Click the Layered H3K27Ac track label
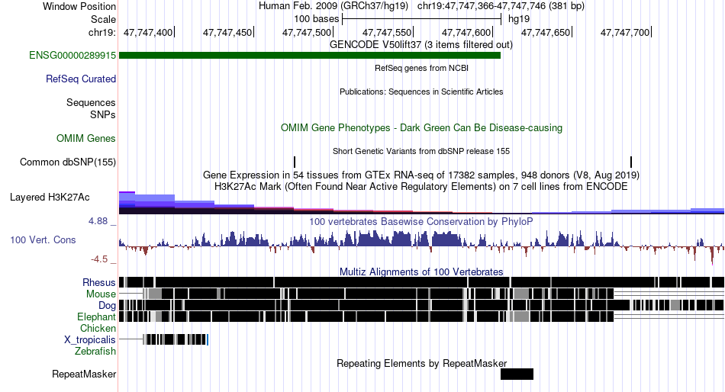Image resolution: width=725 pixels, height=392 pixels. 50,198
